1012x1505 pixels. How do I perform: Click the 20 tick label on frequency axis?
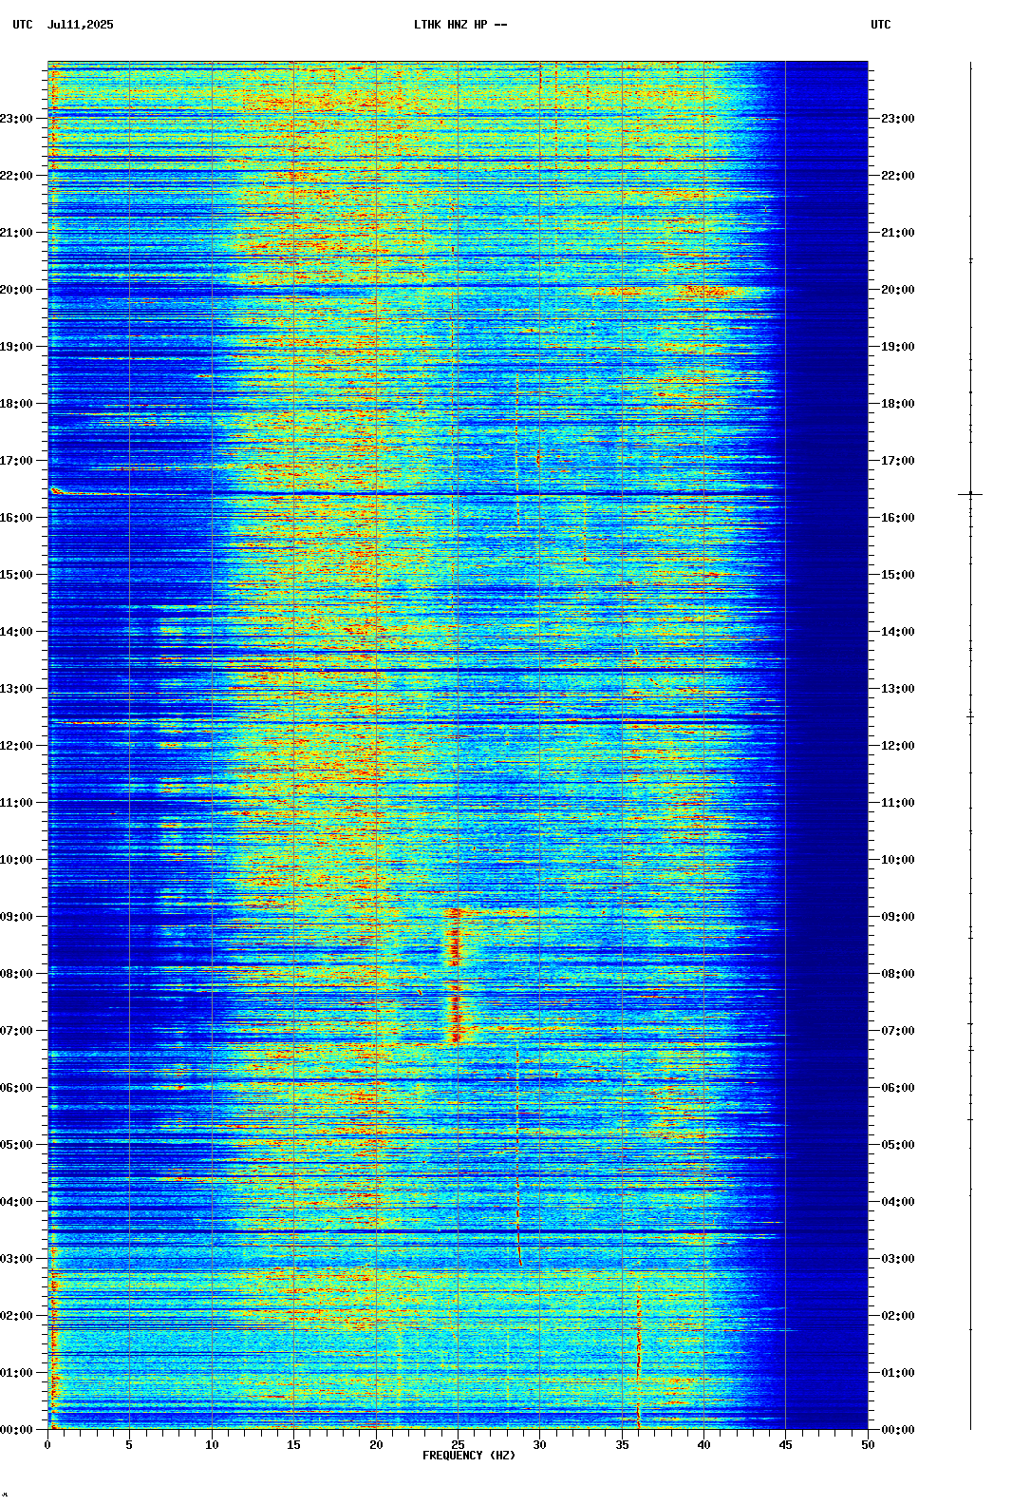tap(376, 1445)
